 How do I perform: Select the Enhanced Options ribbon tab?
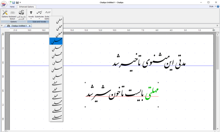coord(26,7)
